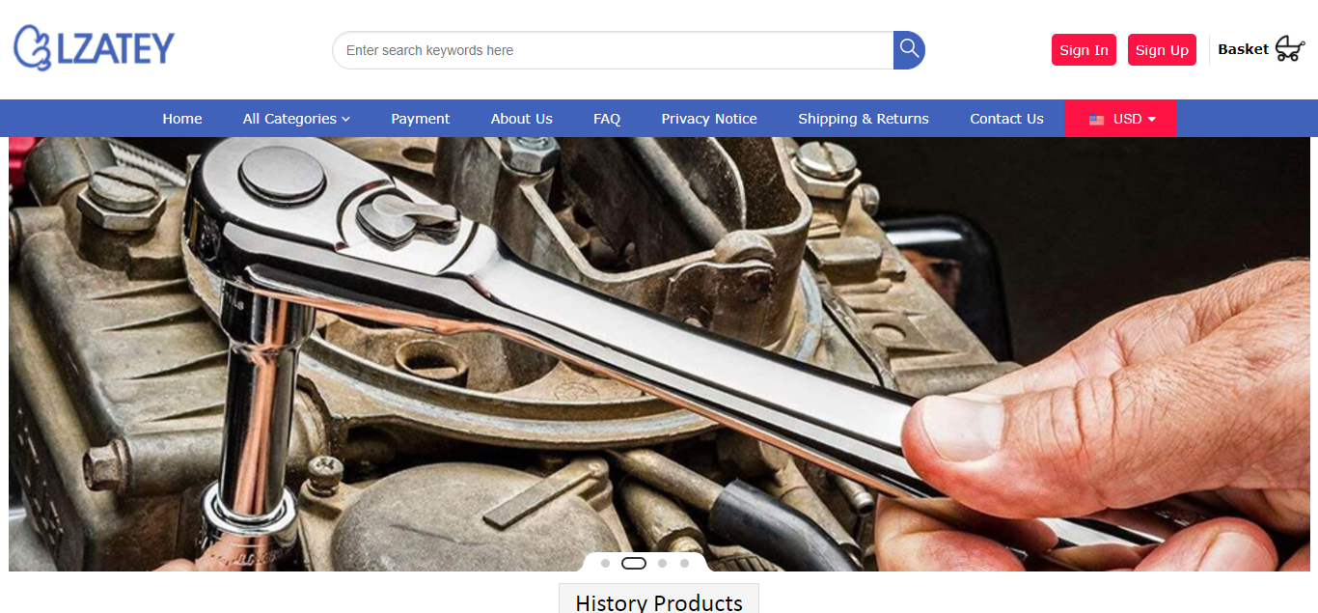Expand the All Categories menu

point(296,119)
